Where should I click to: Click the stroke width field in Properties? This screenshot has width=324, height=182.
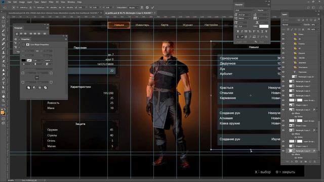[37, 60]
